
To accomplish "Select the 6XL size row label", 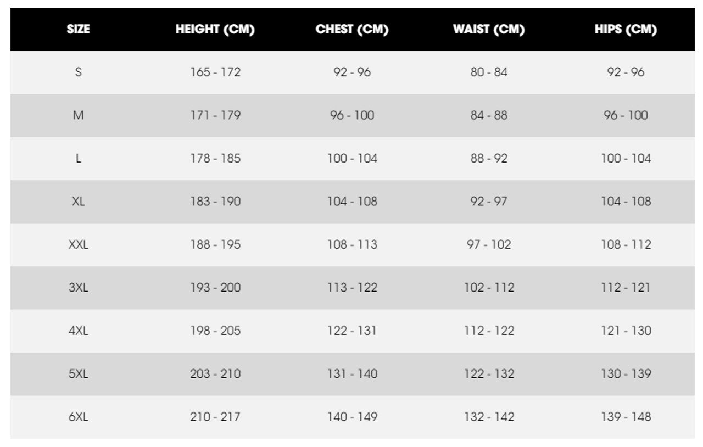I will [x=78, y=417].
